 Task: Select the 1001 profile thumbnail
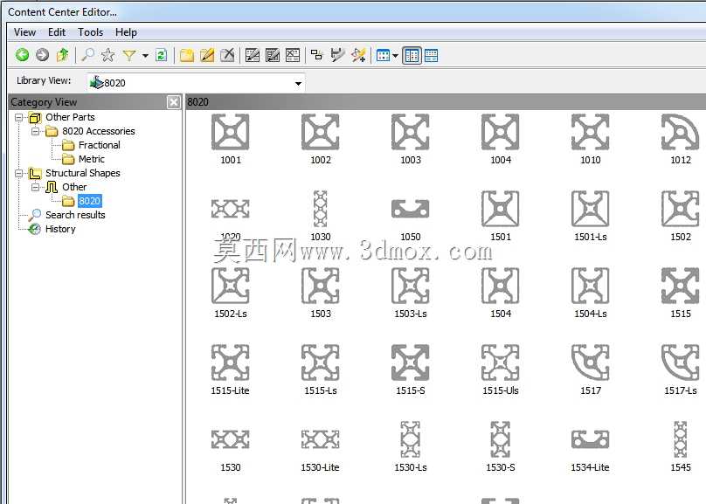(230, 132)
